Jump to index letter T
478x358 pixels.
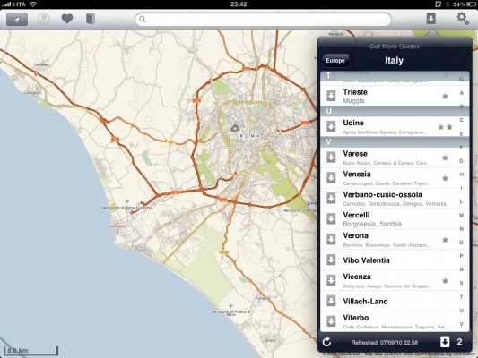point(462,297)
